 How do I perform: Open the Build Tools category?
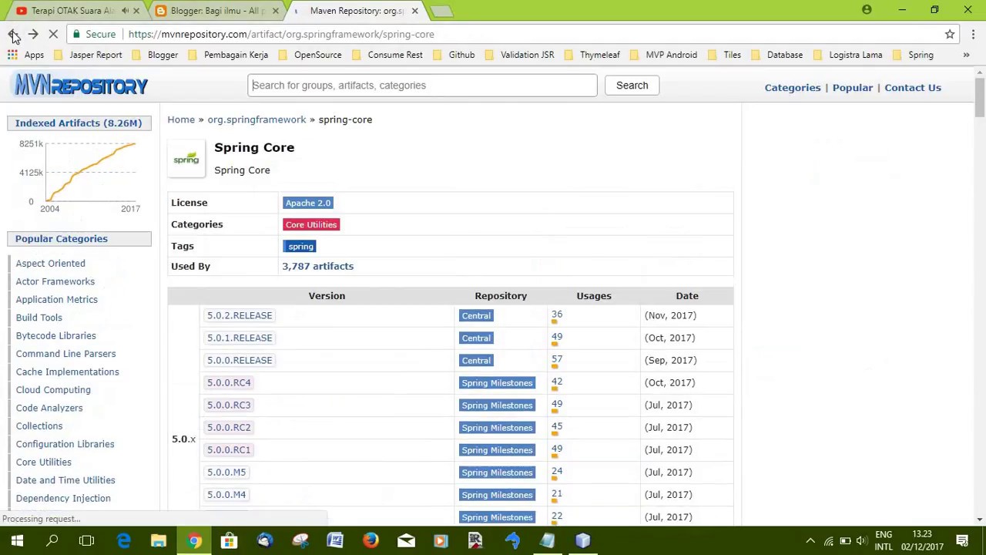click(39, 318)
